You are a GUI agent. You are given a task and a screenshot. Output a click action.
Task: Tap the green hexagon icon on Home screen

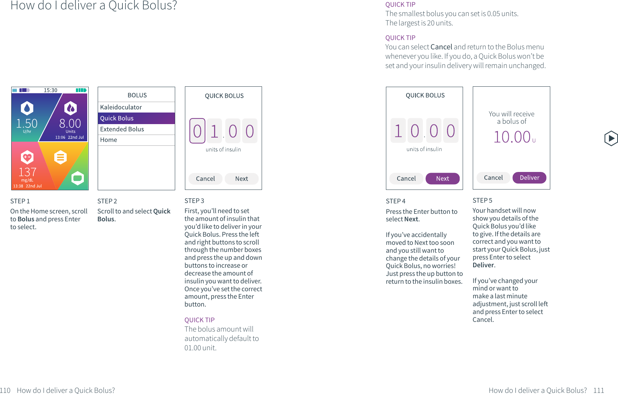[x=77, y=178]
